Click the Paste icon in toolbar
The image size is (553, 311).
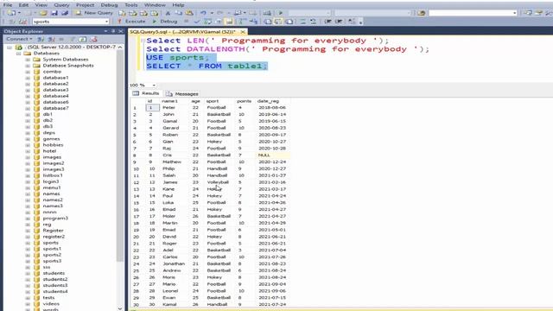pyautogui.click(x=189, y=13)
